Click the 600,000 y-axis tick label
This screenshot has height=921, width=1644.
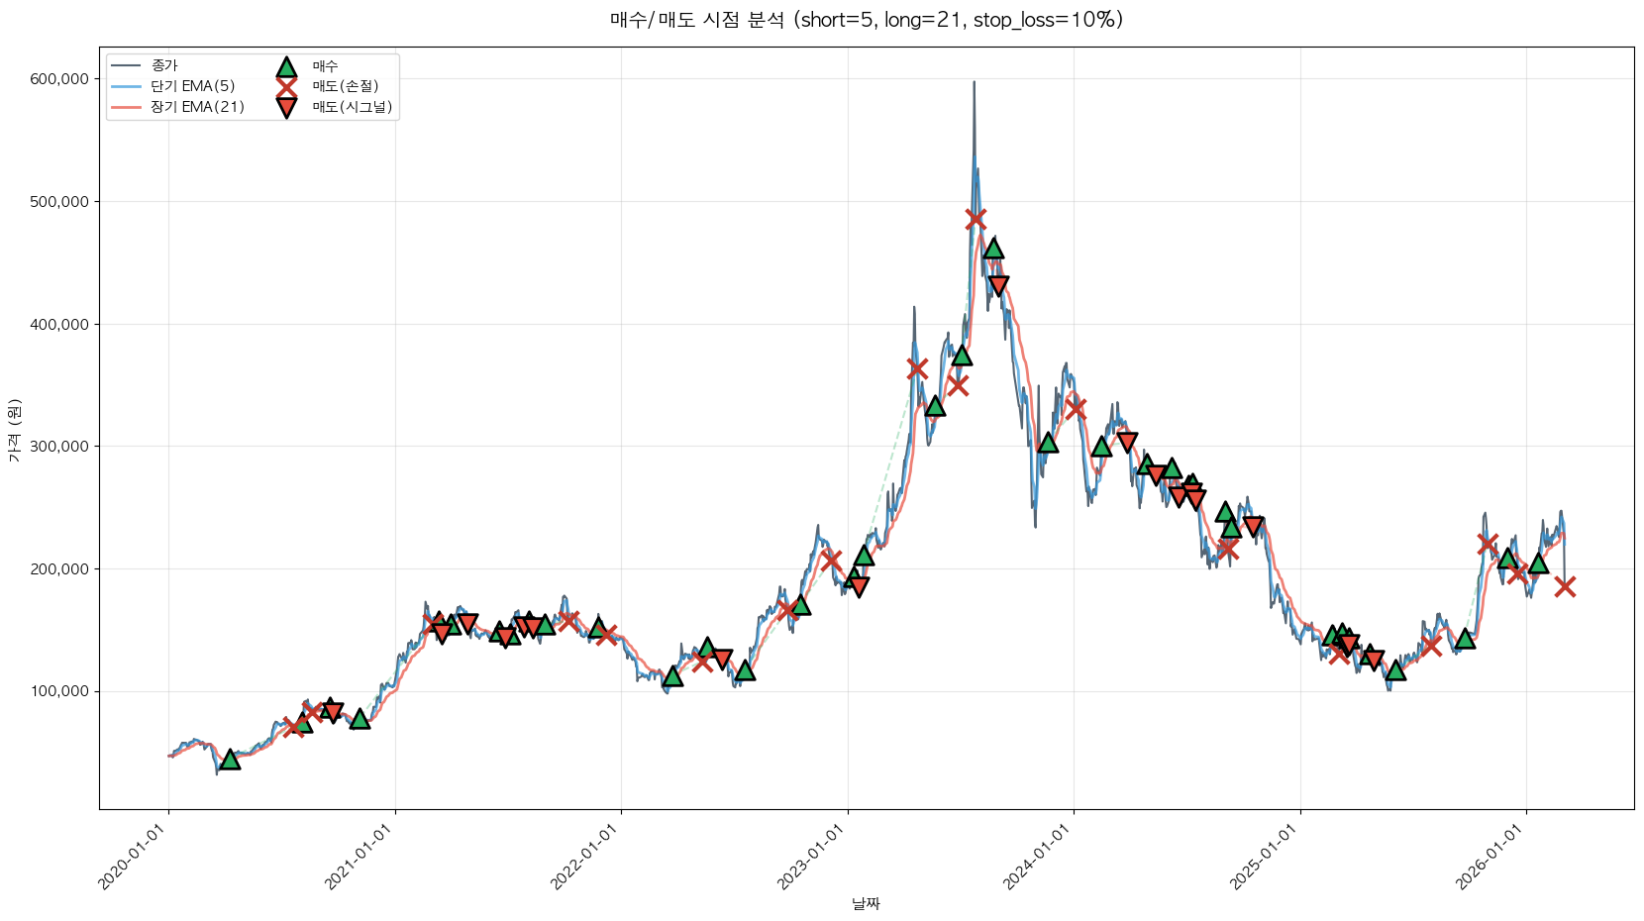coord(59,79)
